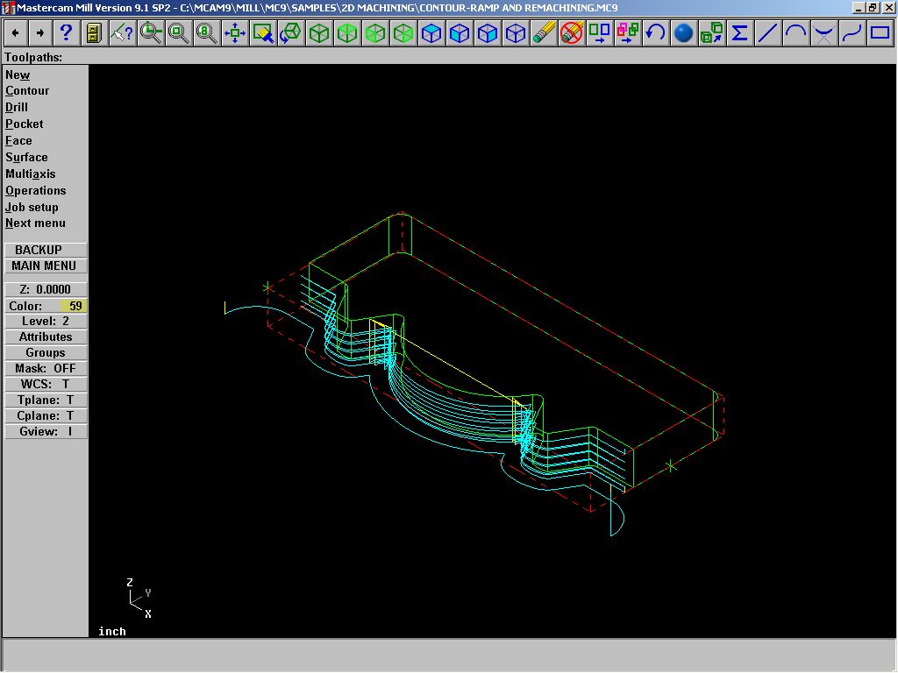Viewport: 898px width, 673px height.
Task: Open the Attributes button
Action: (46, 337)
